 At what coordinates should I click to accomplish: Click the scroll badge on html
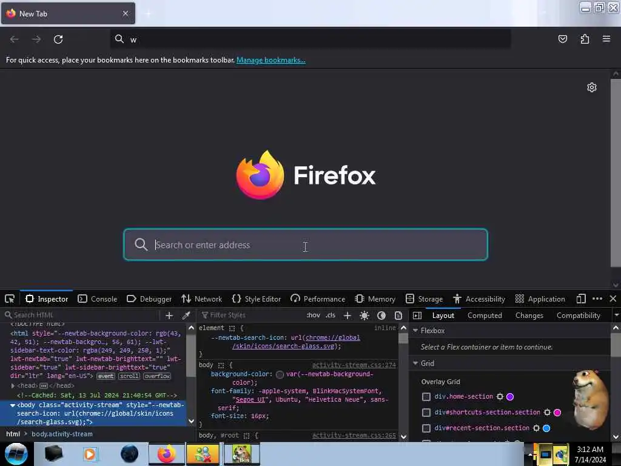[x=129, y=376]
